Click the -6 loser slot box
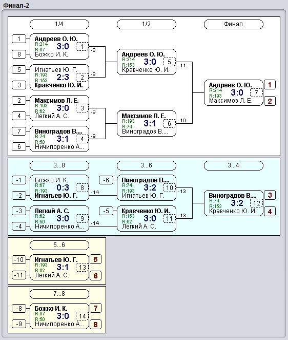 coord(106,180)
